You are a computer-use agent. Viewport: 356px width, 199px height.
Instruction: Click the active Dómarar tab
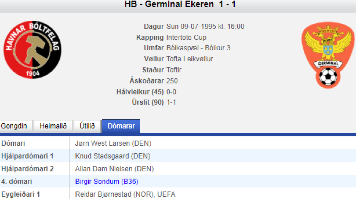point(121,126)
